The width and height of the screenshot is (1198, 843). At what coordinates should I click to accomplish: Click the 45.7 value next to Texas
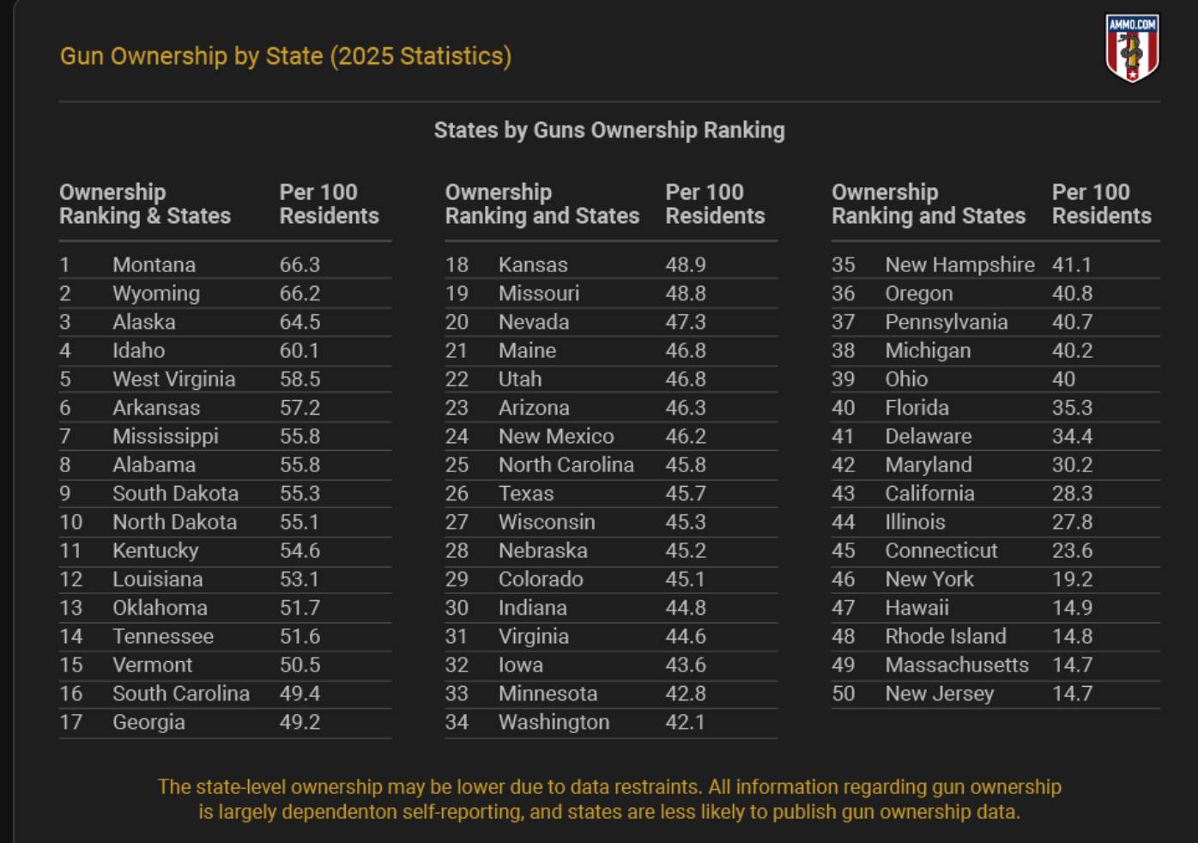686,494
